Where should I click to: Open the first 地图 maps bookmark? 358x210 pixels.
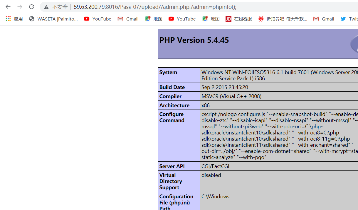click(x=154, y=19)
